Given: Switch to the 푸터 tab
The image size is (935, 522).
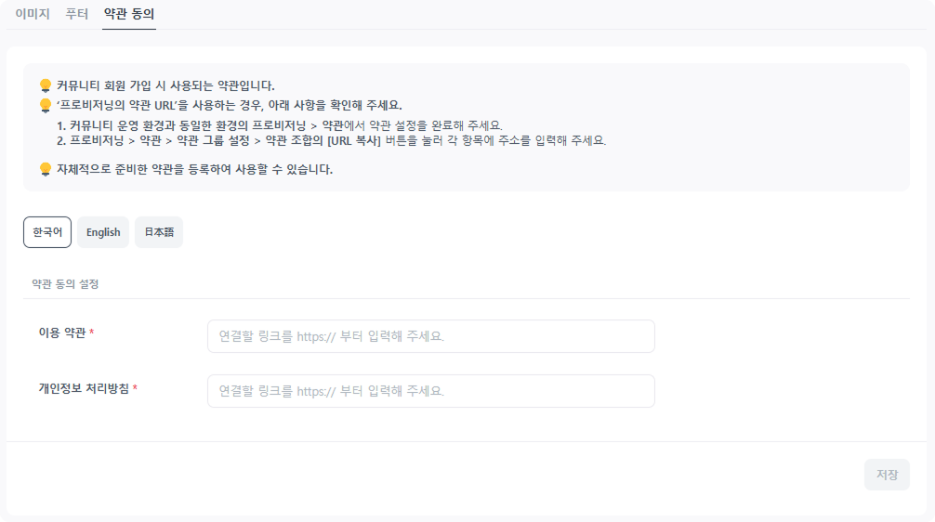Looking at the screenshot, I should coord(77,14).
